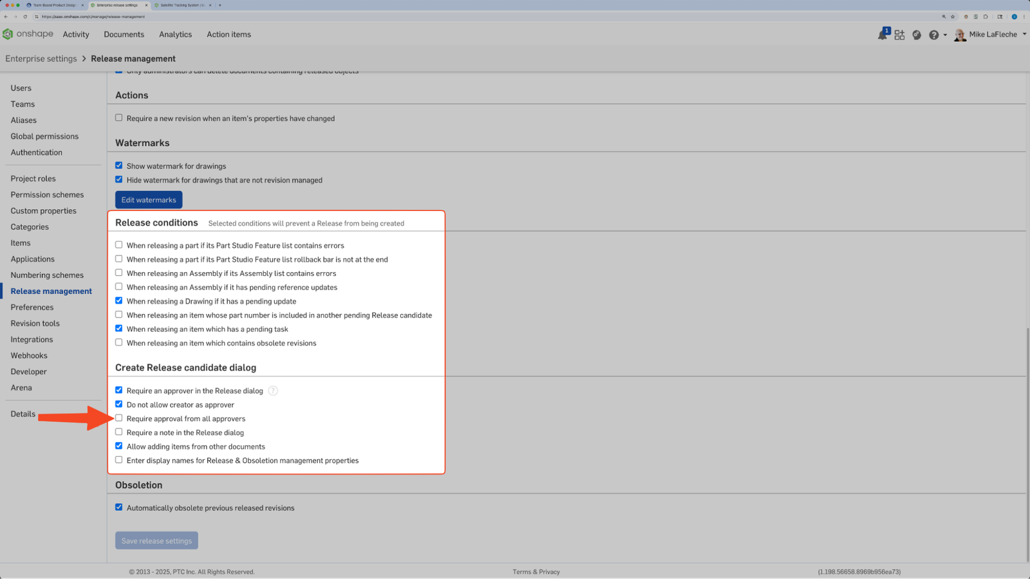Select Numbering schemes in the sidebar

tap(46, 275)
